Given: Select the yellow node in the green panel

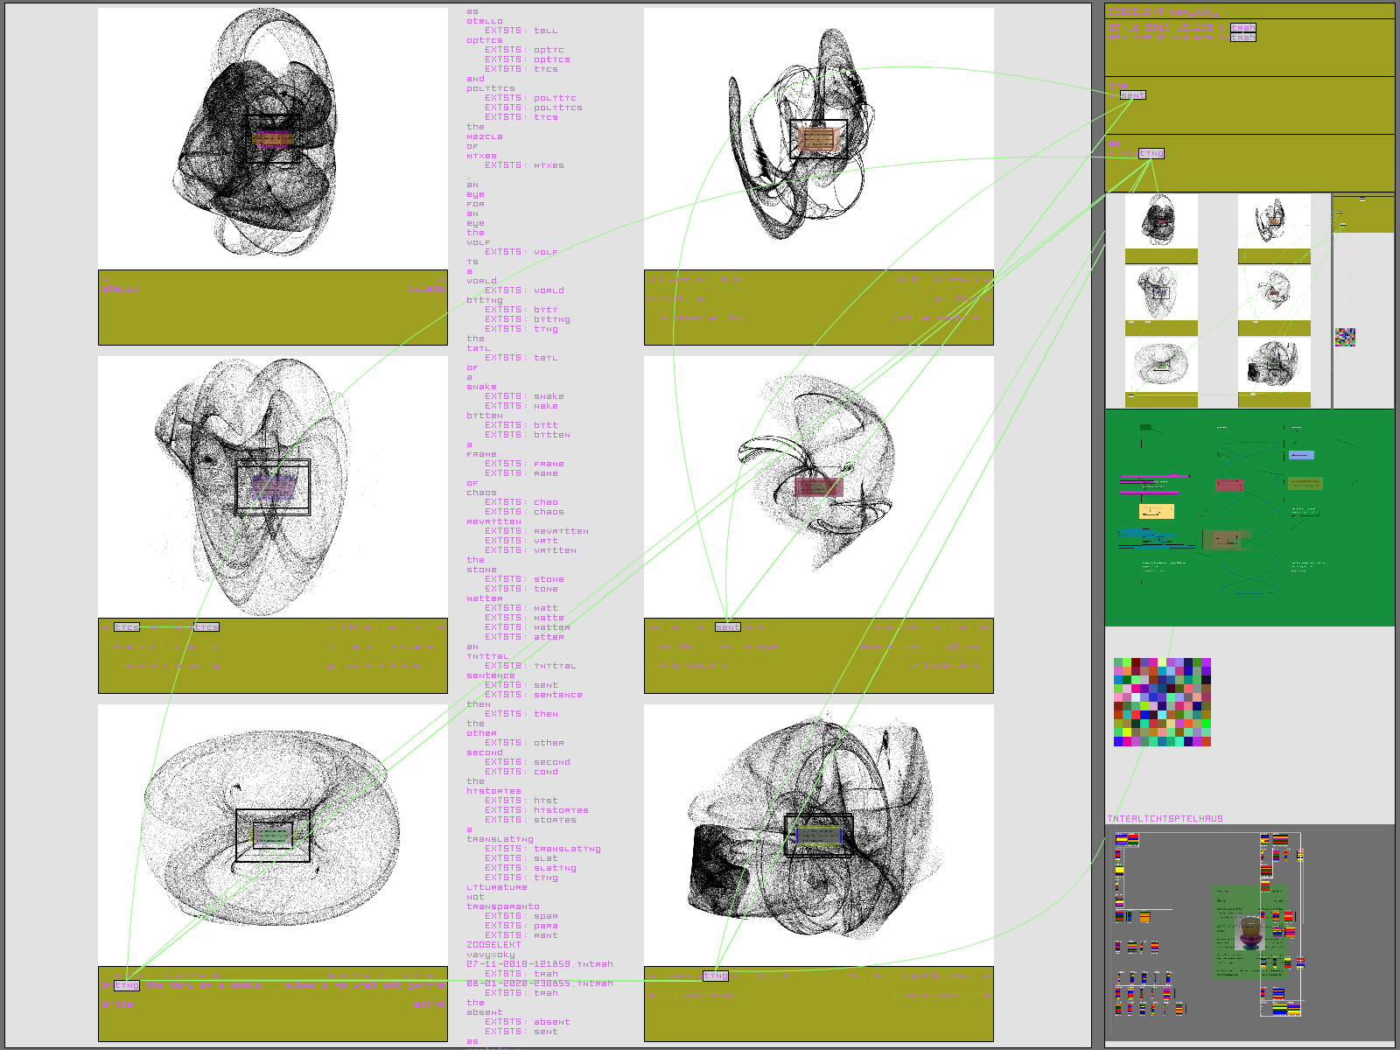Looking at the screenshot, I should (x=1156, y=512).
